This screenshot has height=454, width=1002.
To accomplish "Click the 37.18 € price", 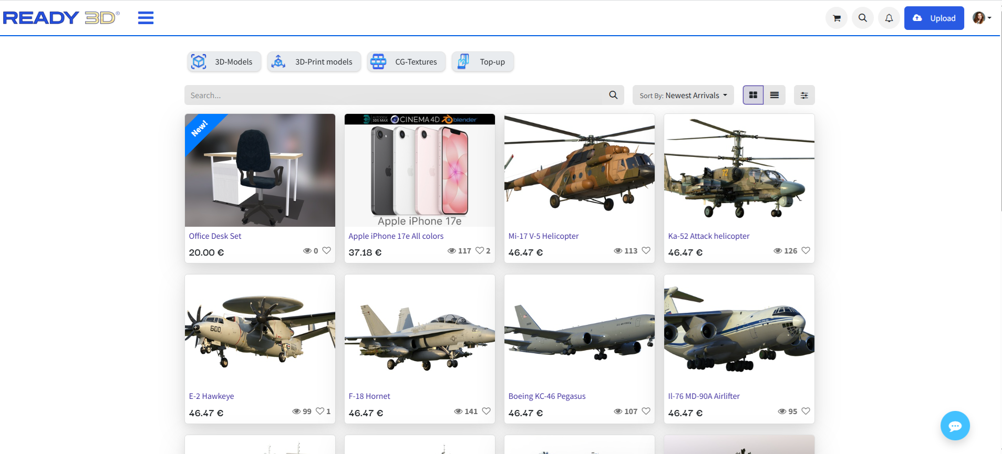I will pyautogui.click(x=365, y=252).
